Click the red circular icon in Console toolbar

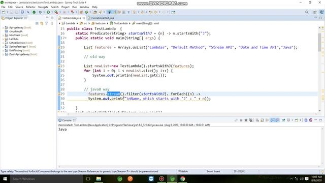click(310, 120)
